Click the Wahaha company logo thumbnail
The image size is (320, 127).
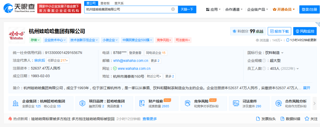pyautogui.click(x=17, y=35)
